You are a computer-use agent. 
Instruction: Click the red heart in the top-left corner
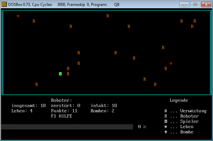coord(18,16)
